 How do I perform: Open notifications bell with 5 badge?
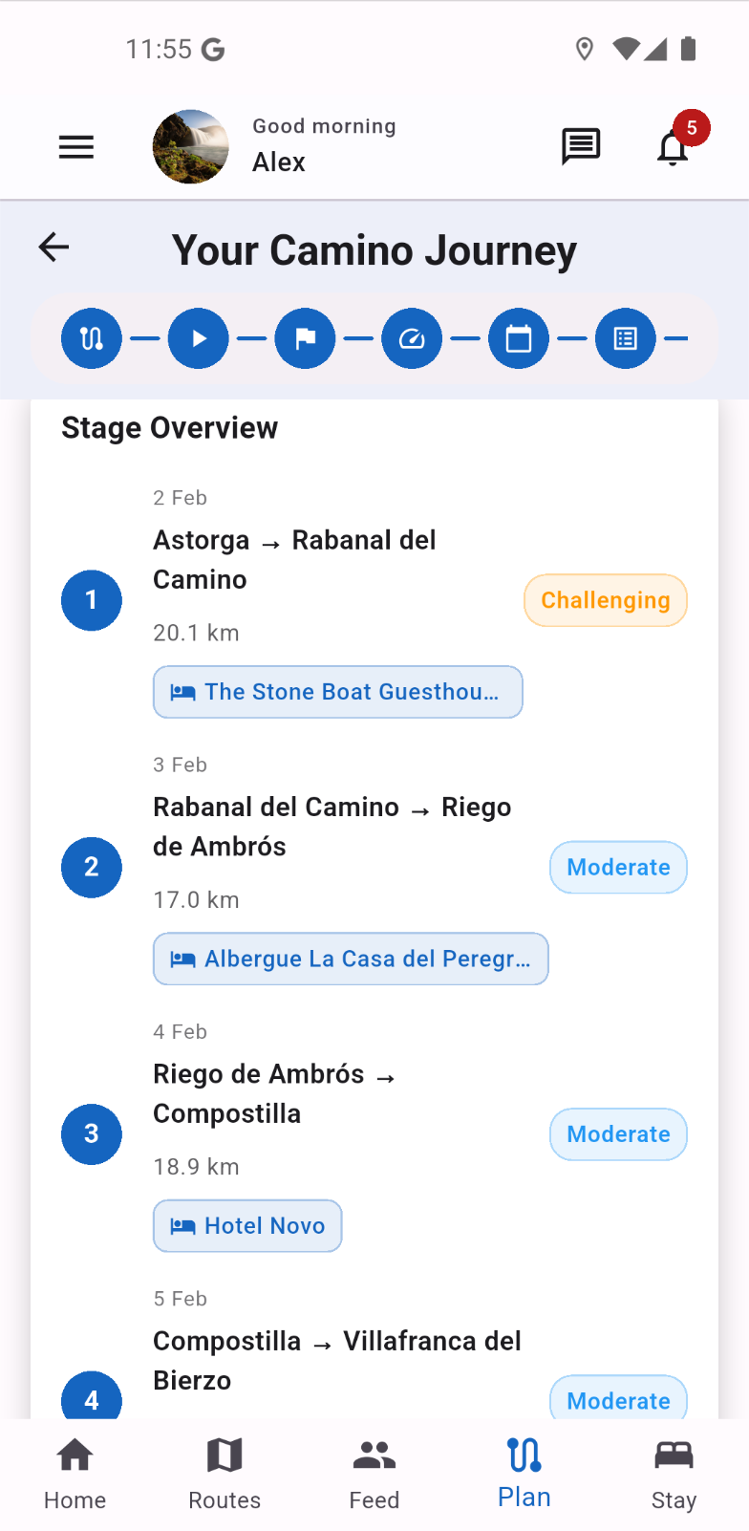tap(674, 147)
